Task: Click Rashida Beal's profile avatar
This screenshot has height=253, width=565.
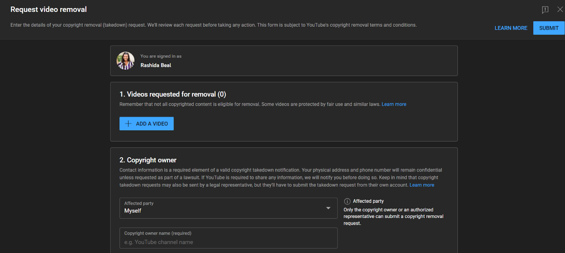Action: [x=125, y=61]
